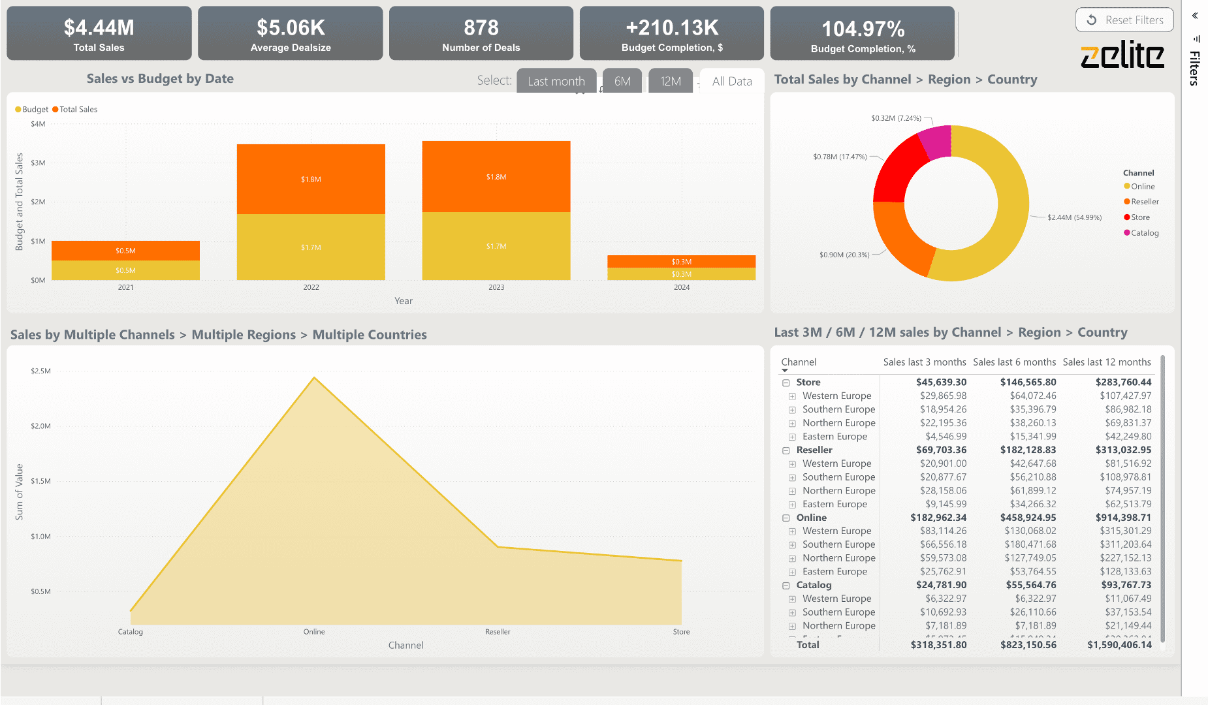
Task: Expand Southern Europe under Reseller
Action: tap(792, 478)
